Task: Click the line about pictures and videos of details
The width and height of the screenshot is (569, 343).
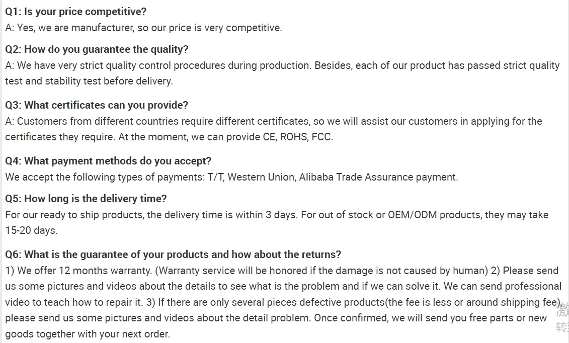Action: point(283,286)
